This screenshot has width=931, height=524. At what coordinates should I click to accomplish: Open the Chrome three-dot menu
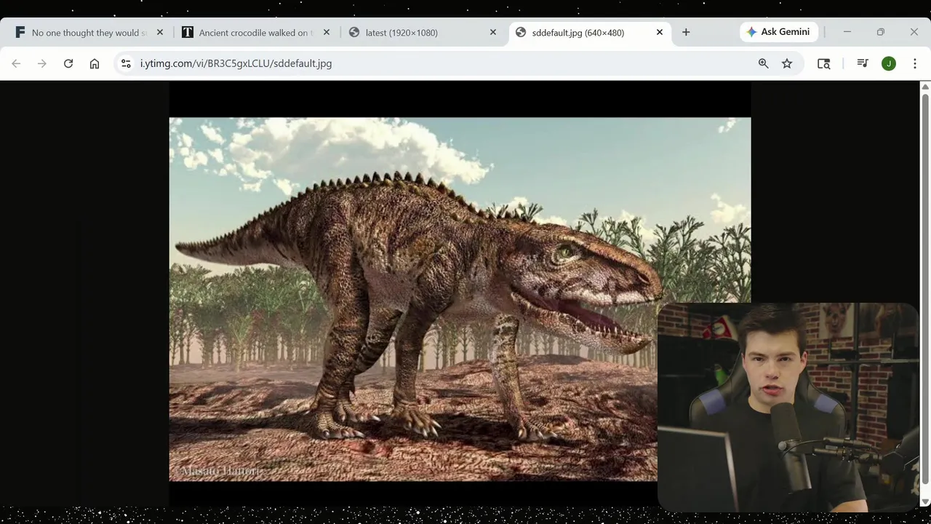pyautogui.click(x=915, y=63)
